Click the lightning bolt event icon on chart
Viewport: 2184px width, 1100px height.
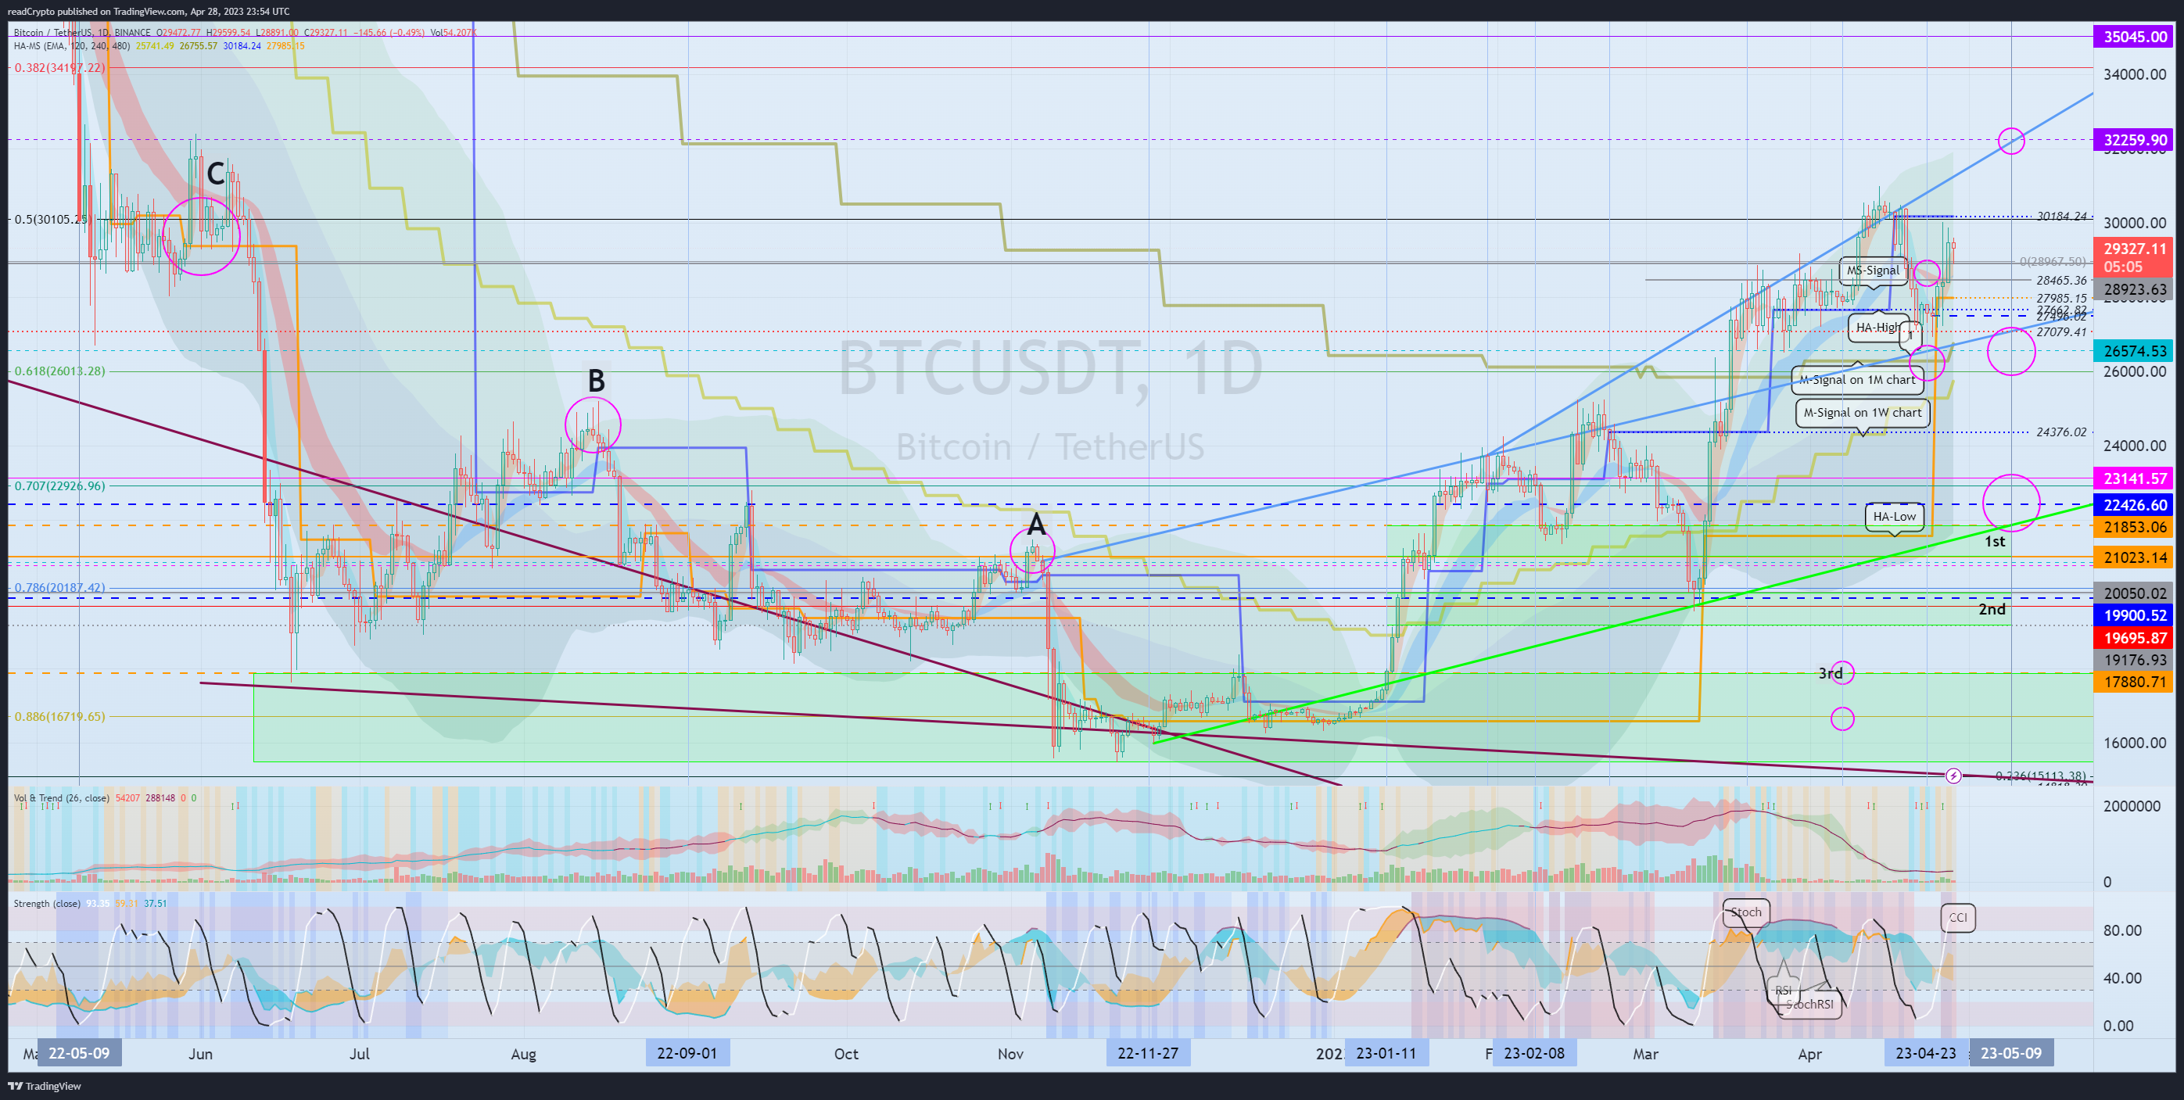pyautogui.click(x=1953, y=776)
